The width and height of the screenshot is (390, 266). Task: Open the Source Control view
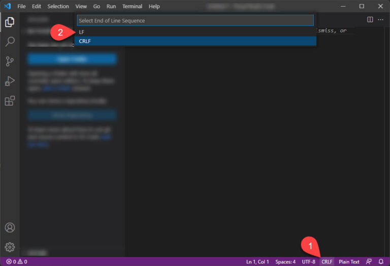[10, 61]
